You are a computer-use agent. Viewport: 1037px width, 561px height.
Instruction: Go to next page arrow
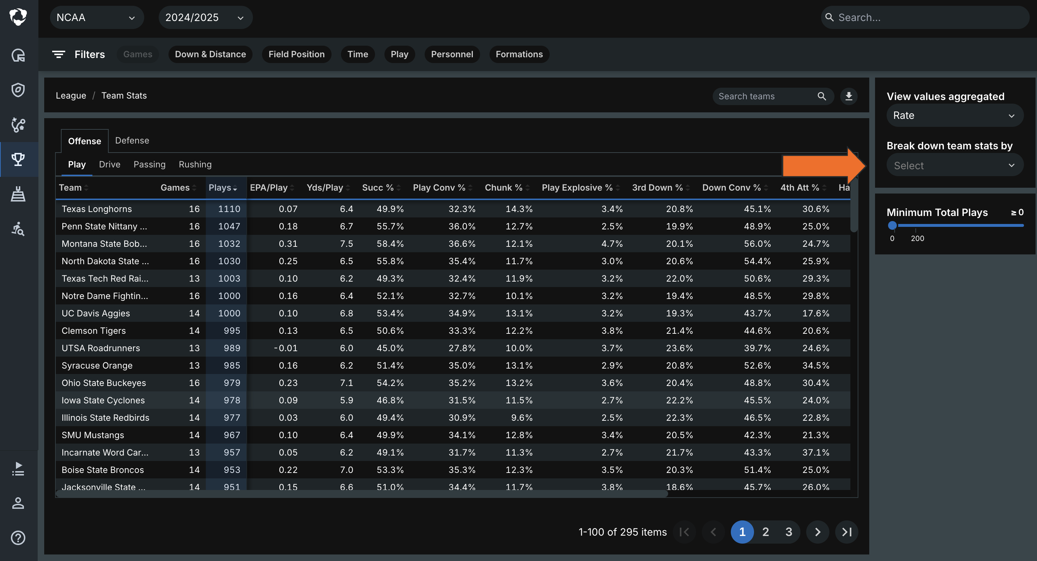[817, 532]
